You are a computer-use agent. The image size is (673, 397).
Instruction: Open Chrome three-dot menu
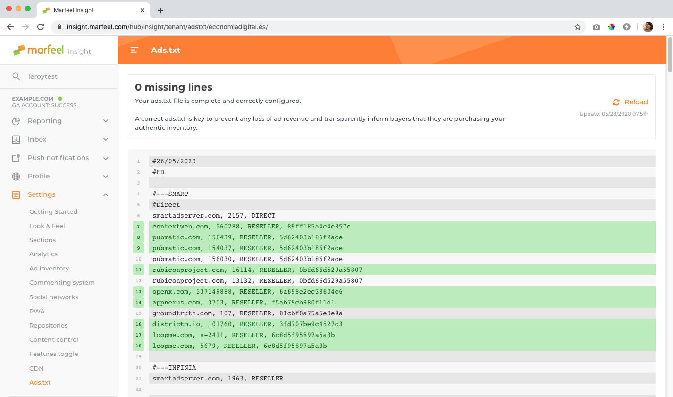pos(663,27)
